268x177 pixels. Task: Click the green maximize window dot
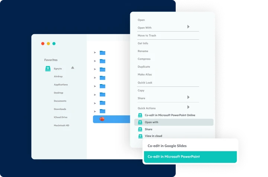(54, 44)
